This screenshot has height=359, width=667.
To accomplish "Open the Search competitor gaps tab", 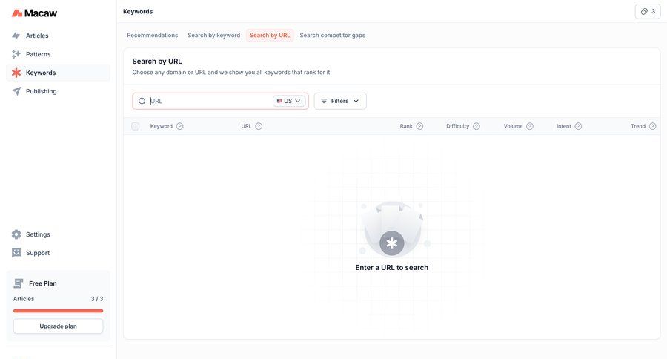I will (332, 35).
